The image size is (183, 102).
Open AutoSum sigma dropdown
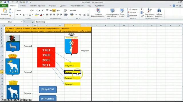click(144, 9)
